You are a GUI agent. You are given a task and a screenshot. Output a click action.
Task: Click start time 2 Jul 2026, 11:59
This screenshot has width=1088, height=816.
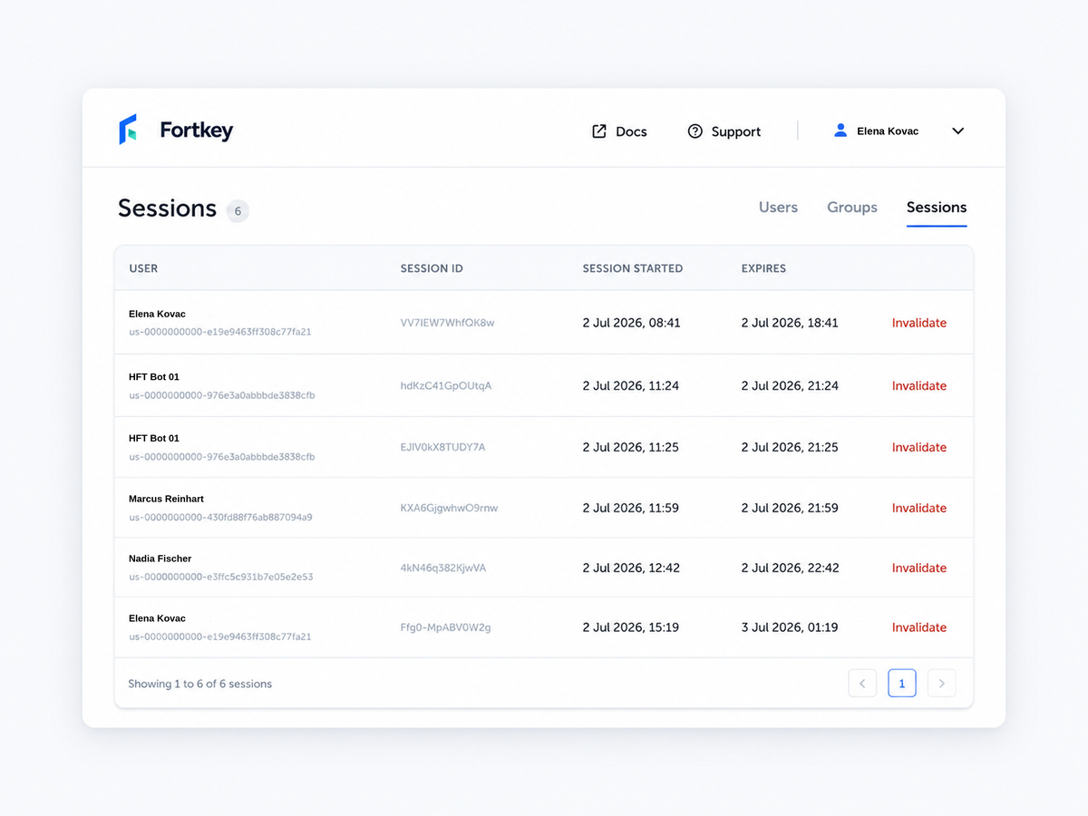coord(631,508)
